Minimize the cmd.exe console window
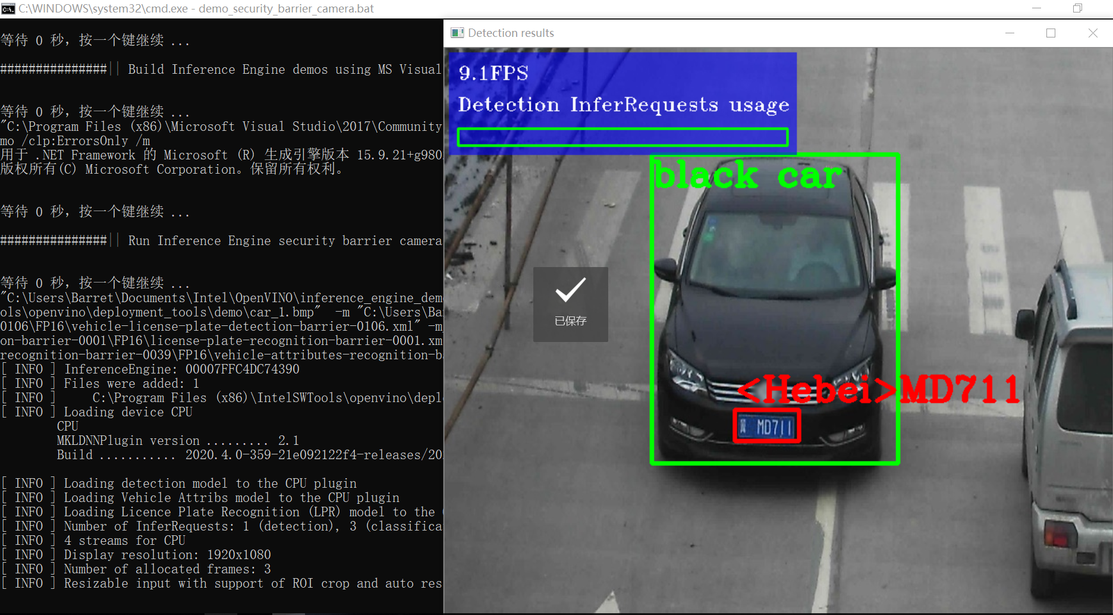1113x615 pixels. click(x=1037, y=8)
